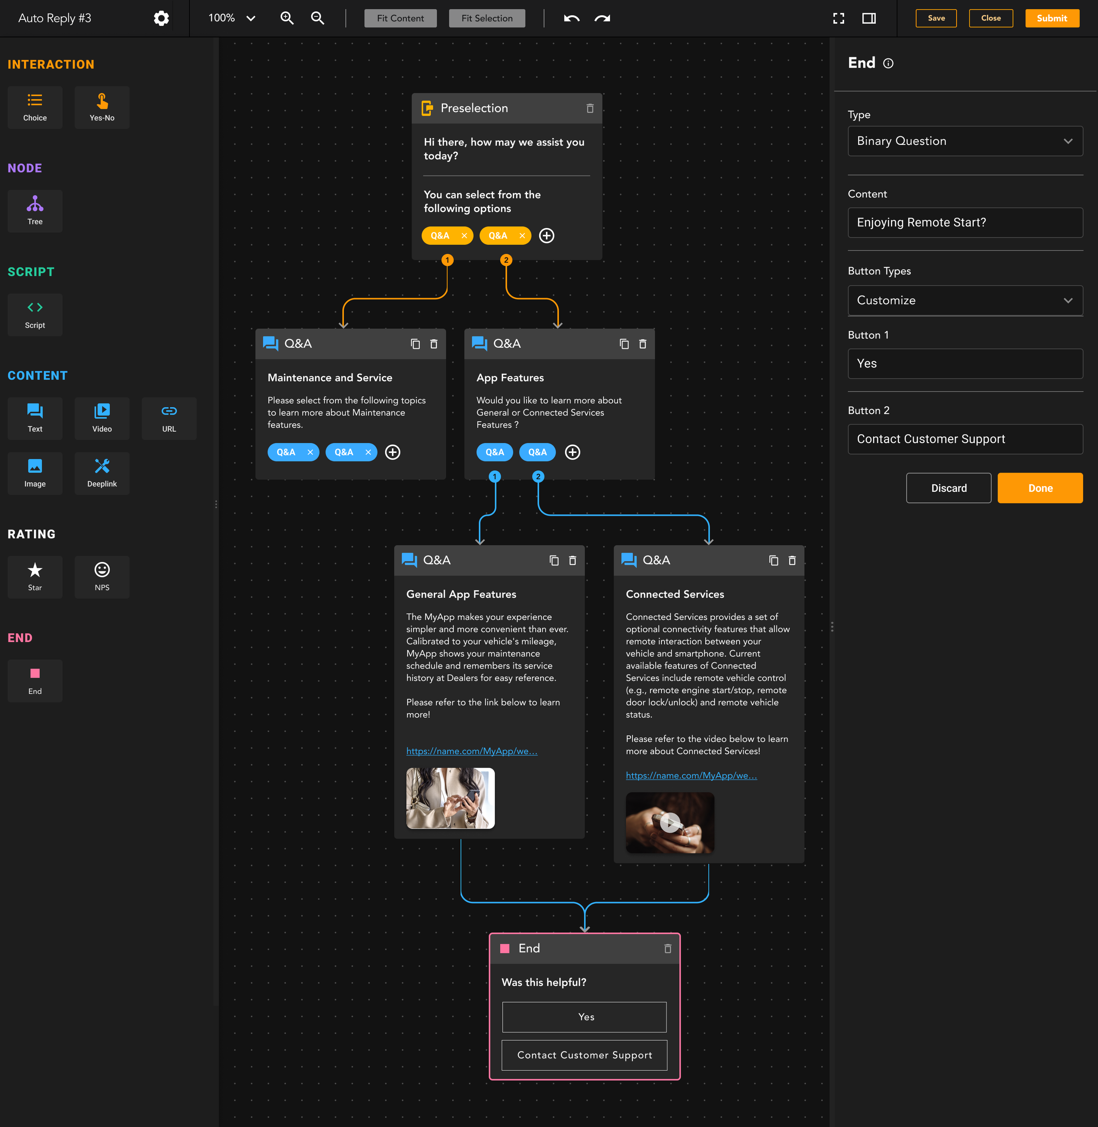The image size is (1098, 1127).
Task: Select the Yes-No interaction element
Action: (101, 107)
